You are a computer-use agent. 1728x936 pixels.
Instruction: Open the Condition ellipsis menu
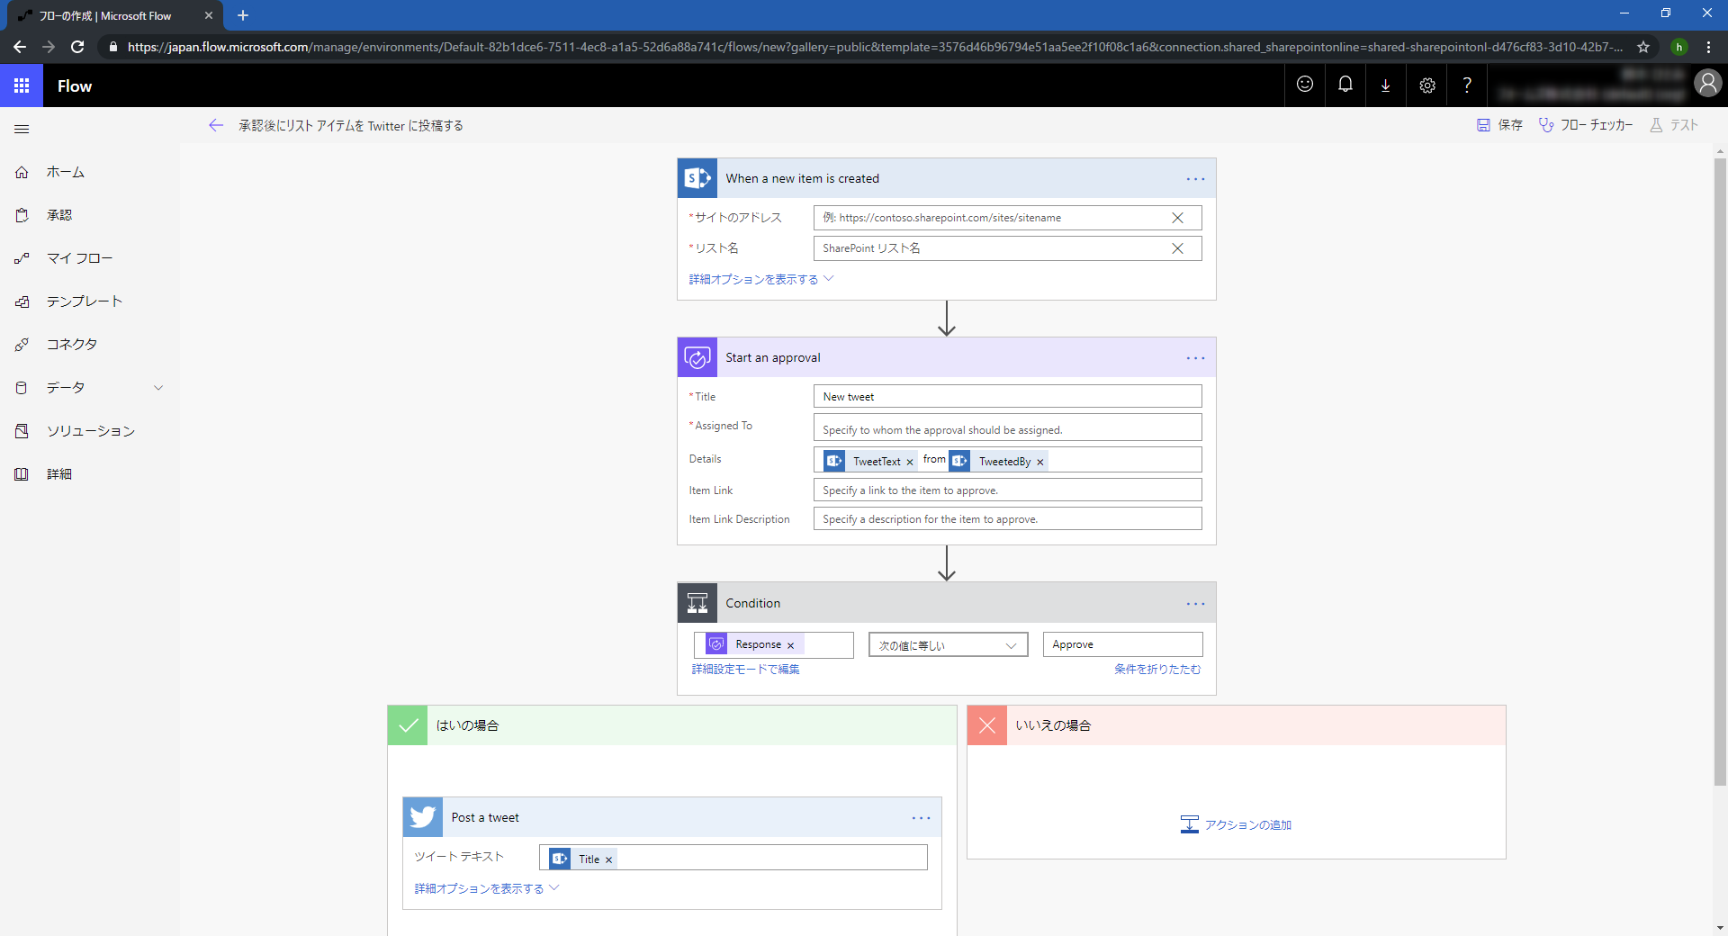1195,604
